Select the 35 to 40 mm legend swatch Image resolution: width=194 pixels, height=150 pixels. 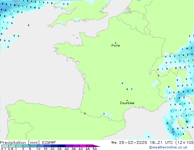coord(76,146)
